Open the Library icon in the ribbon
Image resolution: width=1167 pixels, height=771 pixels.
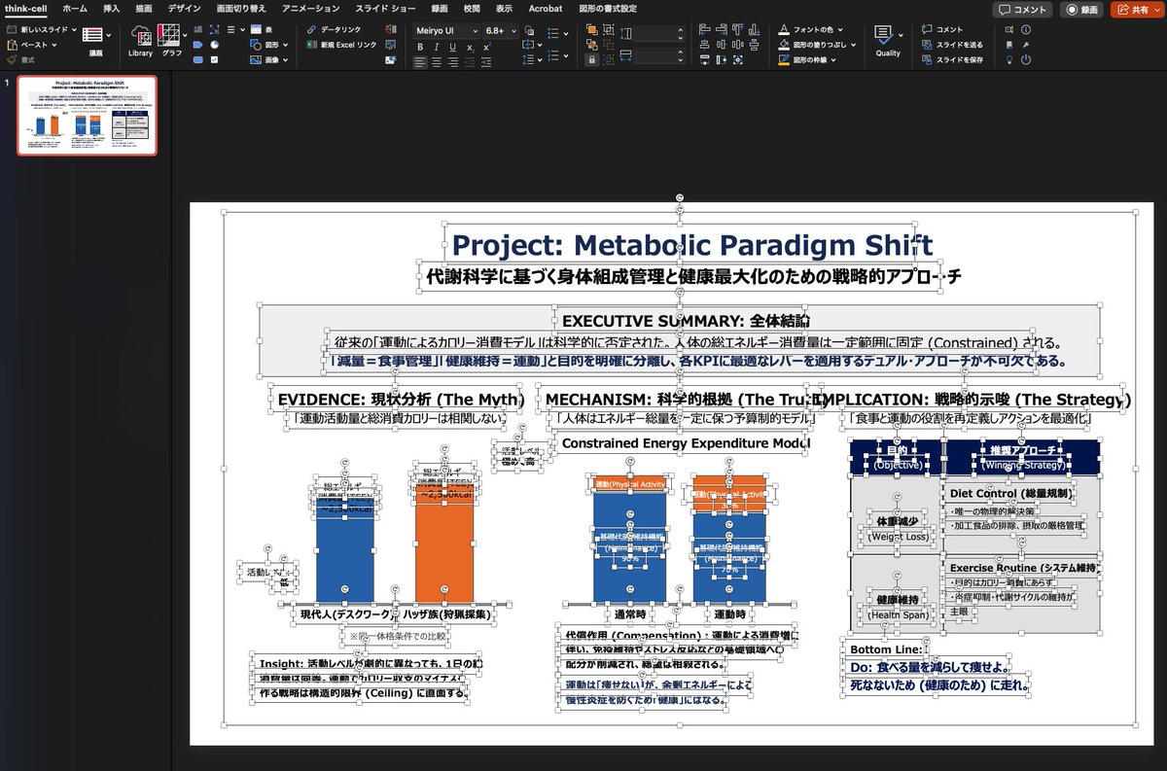pos(140,40)
